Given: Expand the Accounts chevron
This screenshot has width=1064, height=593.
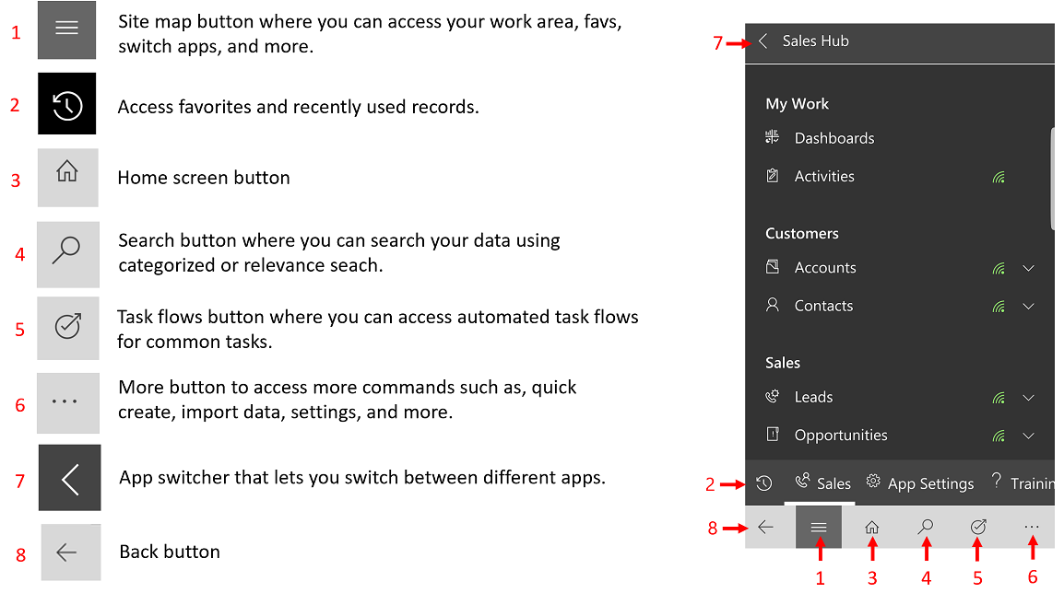Looking at the screenshot, I should (1029, 268).
